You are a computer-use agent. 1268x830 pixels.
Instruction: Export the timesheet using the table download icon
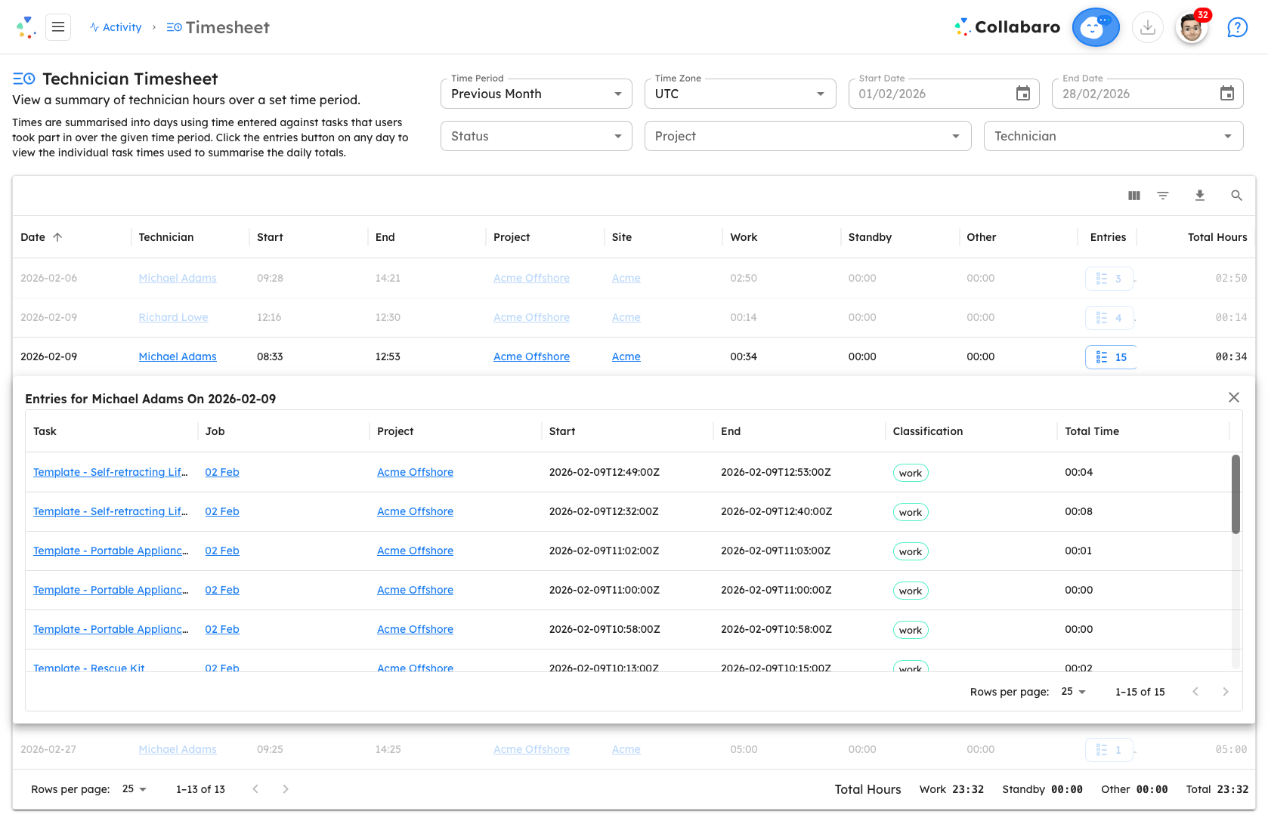pos(1200,196)
